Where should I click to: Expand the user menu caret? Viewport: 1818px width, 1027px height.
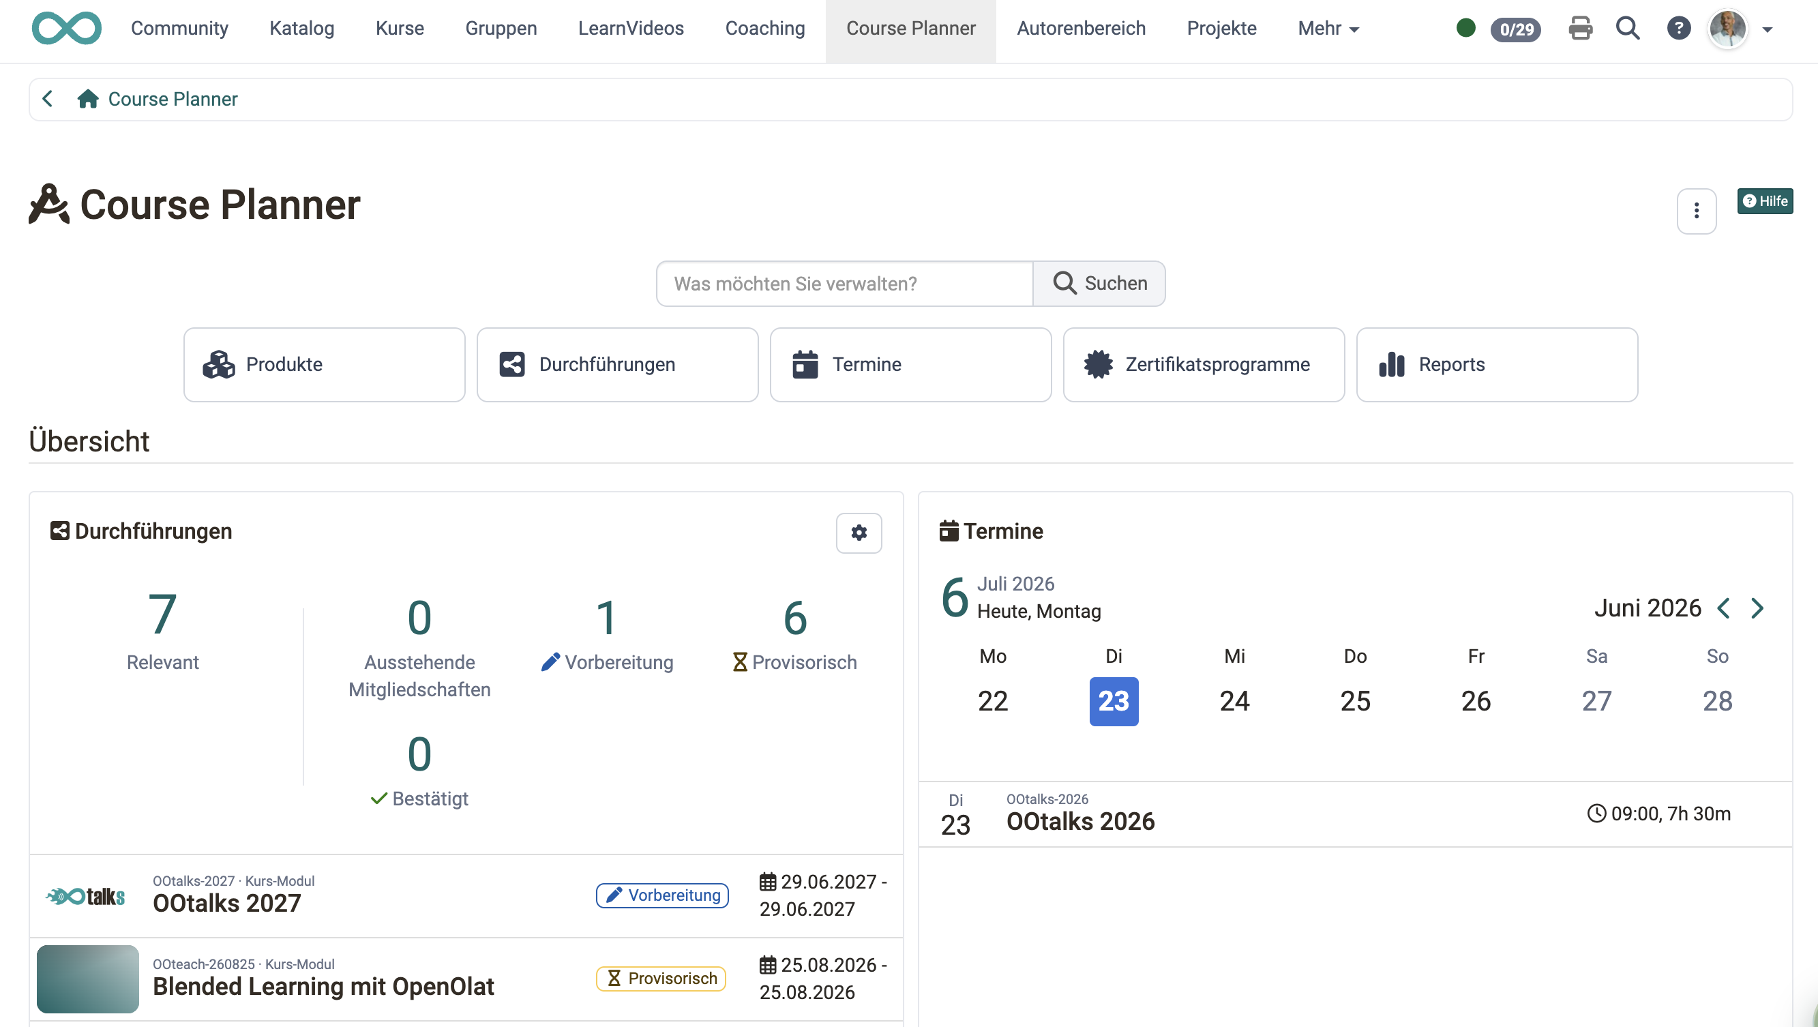1767,29
